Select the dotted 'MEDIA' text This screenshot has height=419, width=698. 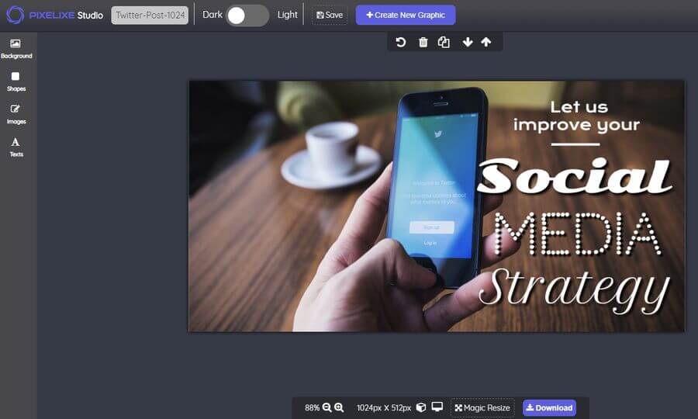pyautogui.click(x=578, y=234)
